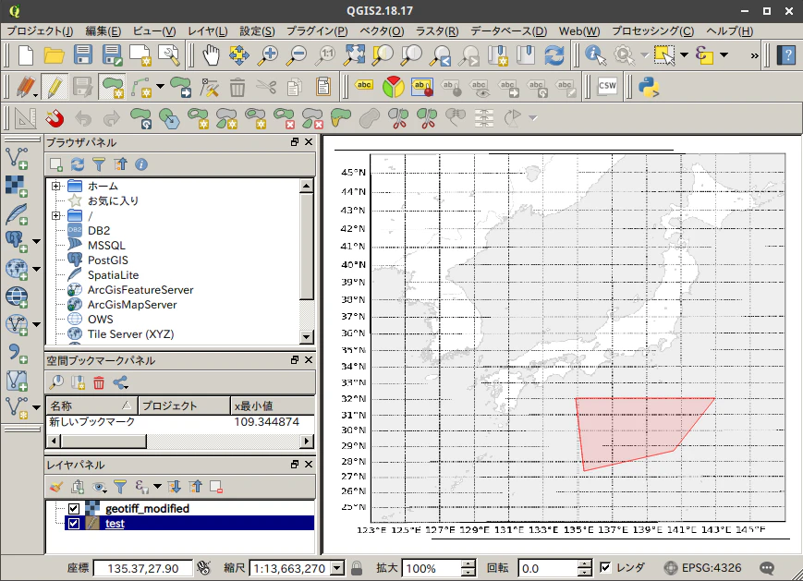Screen dimensions: 803x581
Task: Open snapping options with the magnet icon
Action: [x=55, y=118]
